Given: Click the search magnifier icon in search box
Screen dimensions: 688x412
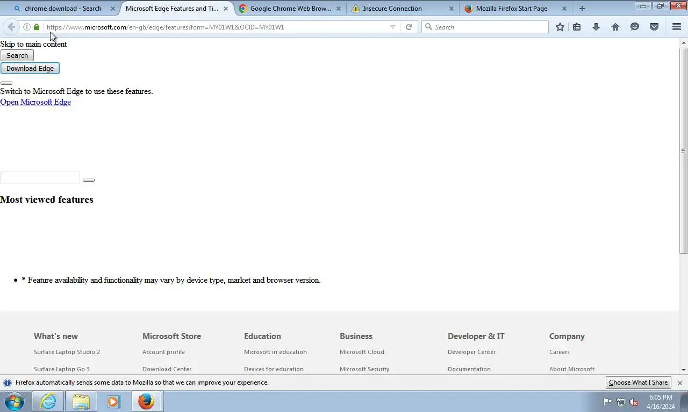Looking at the screenshot, I should pyautogui.click(x=428, y=27).
